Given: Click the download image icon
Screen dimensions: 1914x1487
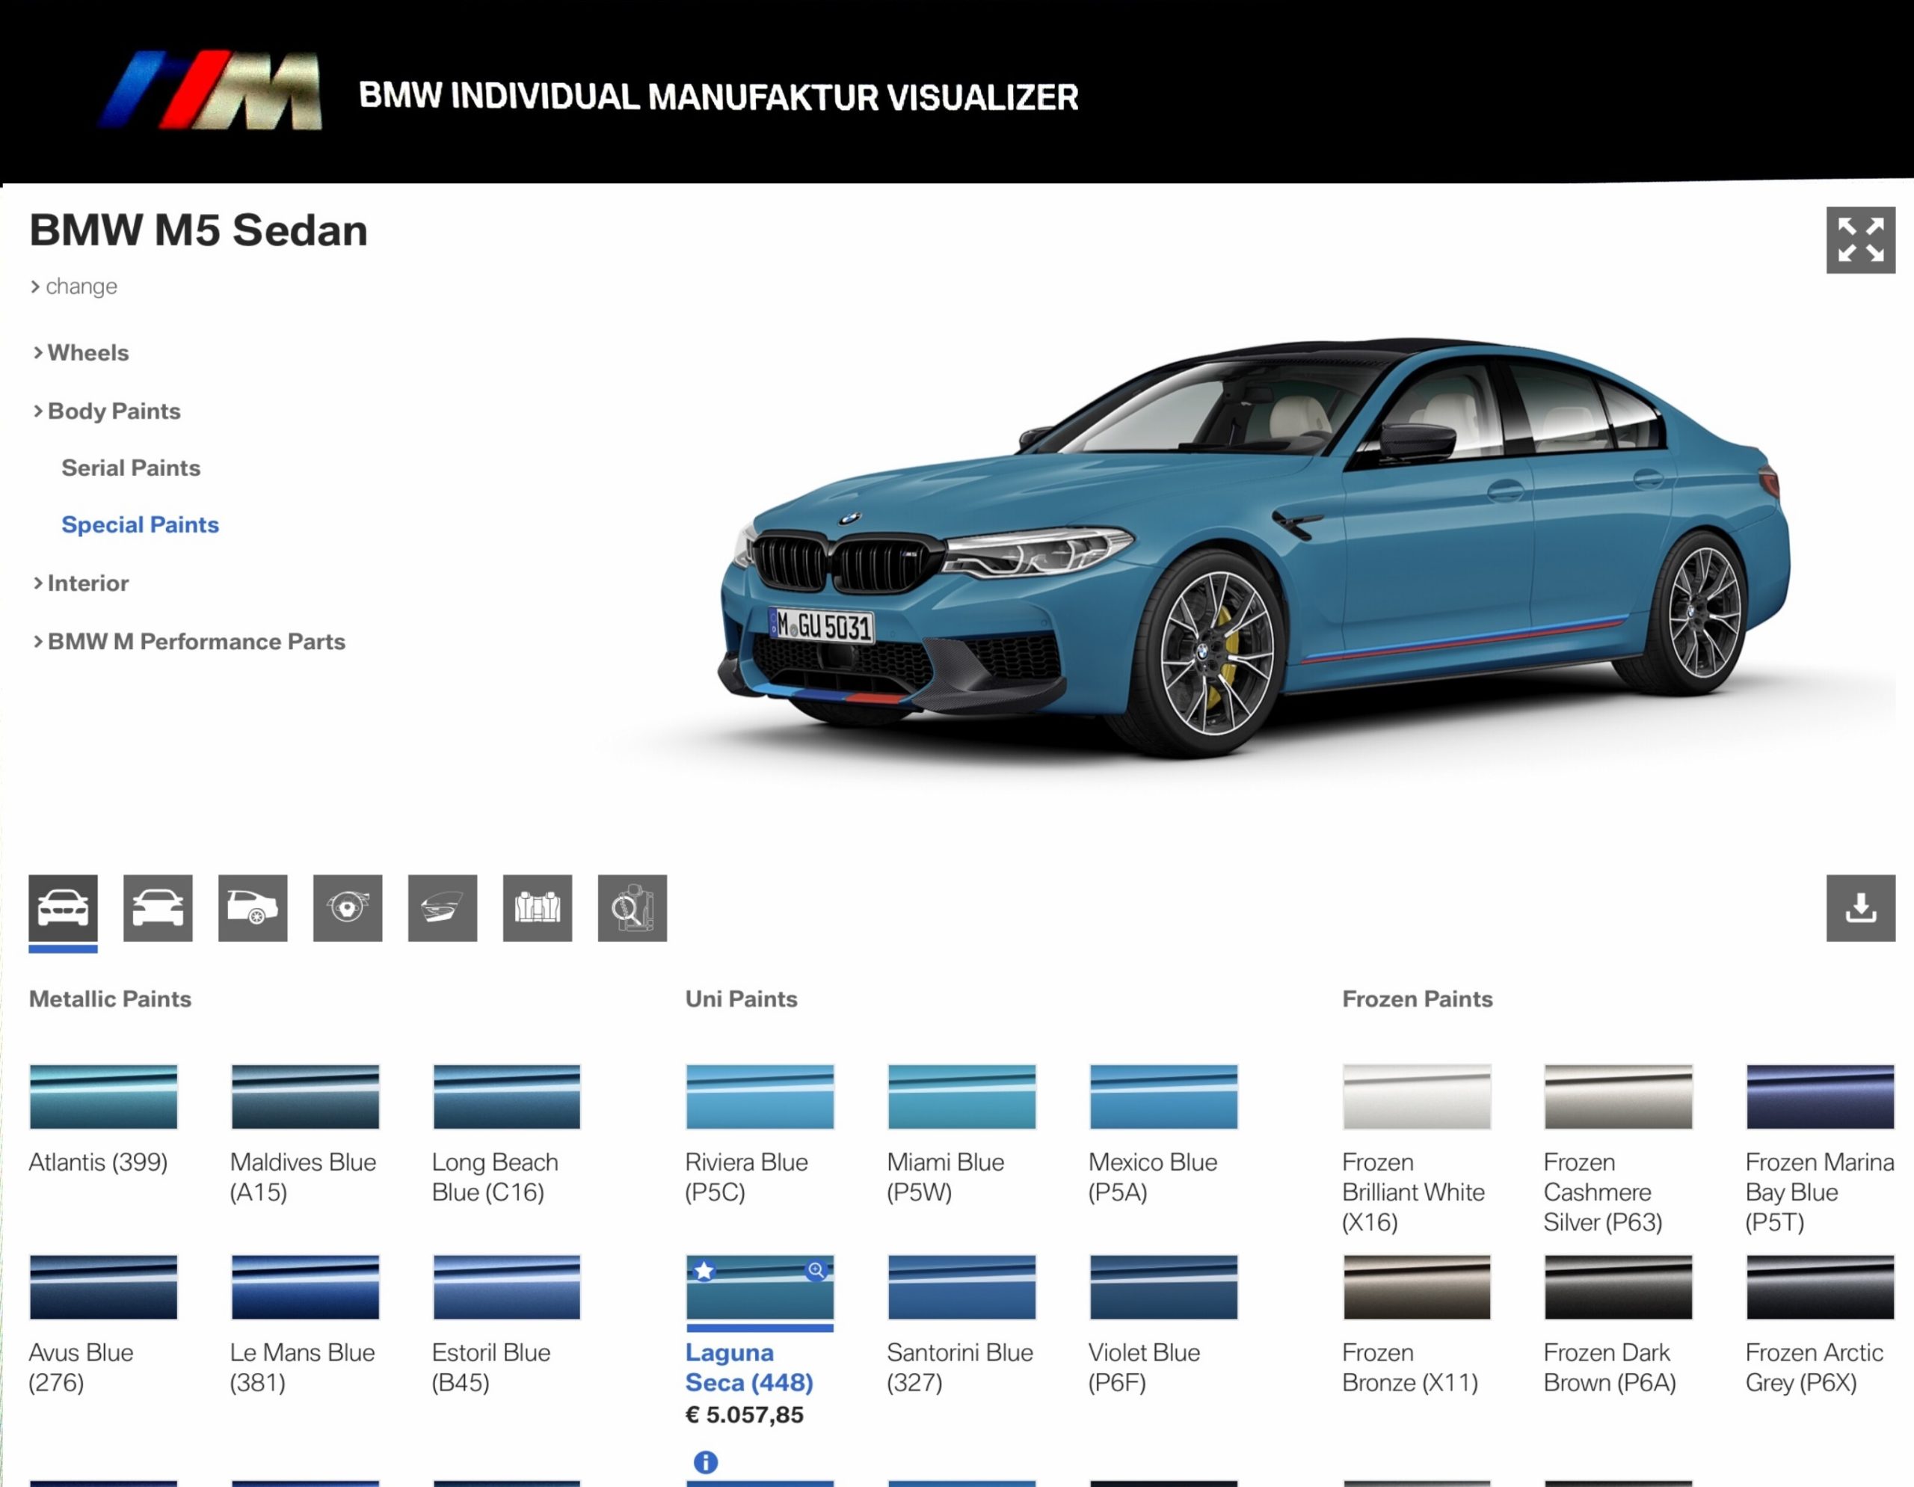Looking at the screenshot, I should [1860, 907].
